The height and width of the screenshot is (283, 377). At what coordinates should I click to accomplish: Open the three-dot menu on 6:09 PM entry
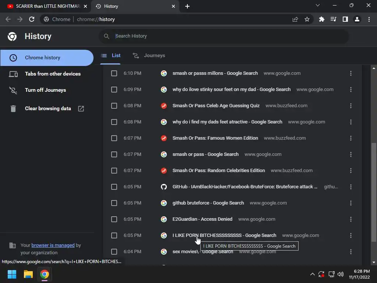pos(351,90)
